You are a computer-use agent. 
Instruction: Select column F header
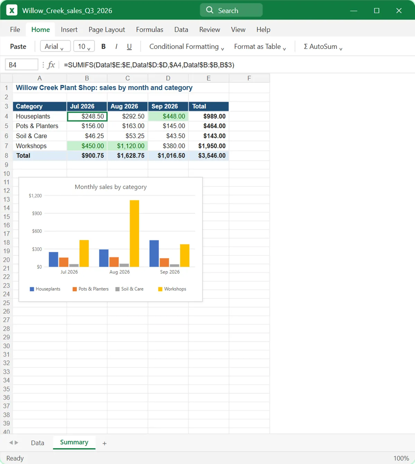click(x=249, y=78)
